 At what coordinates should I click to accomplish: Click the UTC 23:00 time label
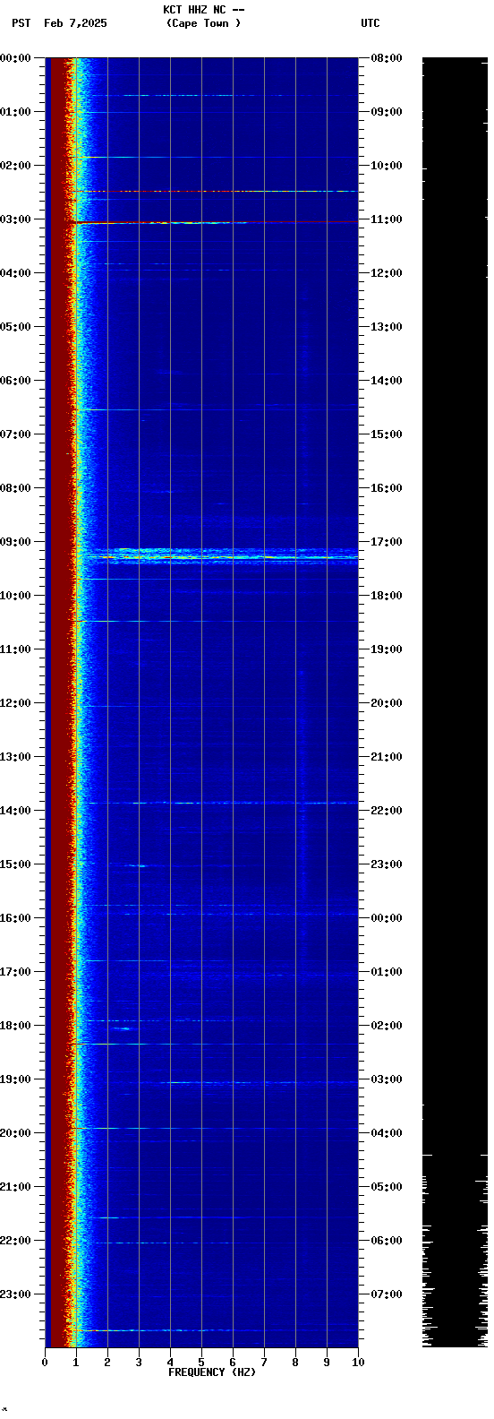tap(387, 864)
